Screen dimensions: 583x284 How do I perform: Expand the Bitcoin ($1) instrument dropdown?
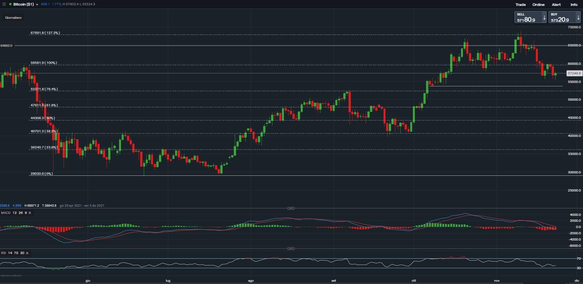[37, 5]
